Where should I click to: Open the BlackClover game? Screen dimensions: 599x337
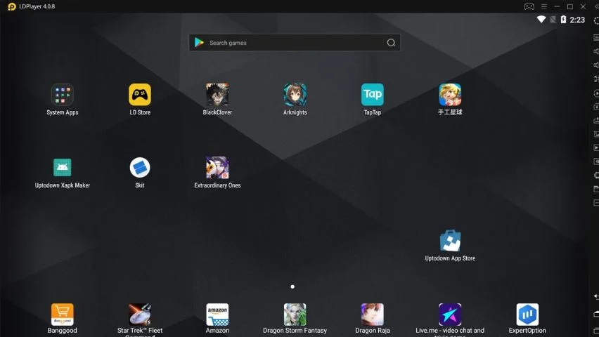click(x=217, y=95)
